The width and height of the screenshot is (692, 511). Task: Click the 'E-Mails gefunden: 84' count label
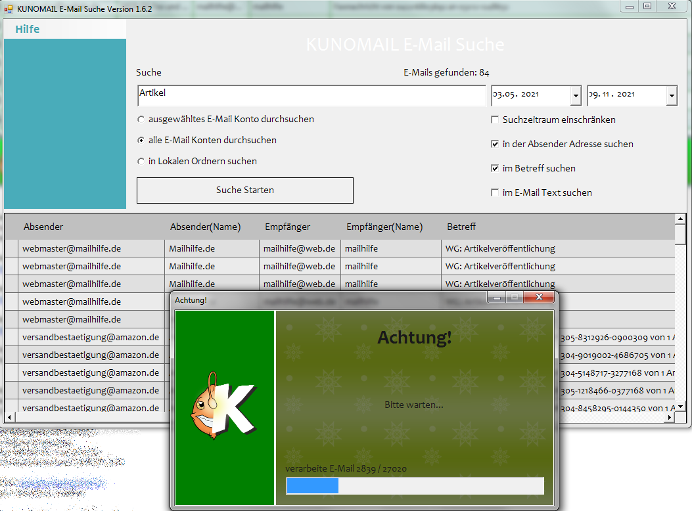[446, 73]
